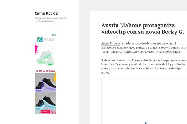
Task: Click the green Lesara logo icon
Action: click(x=40, y=39)
